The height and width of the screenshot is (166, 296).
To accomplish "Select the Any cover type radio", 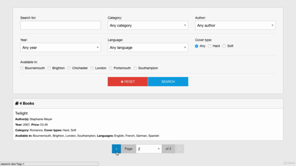I will (197, 46).
